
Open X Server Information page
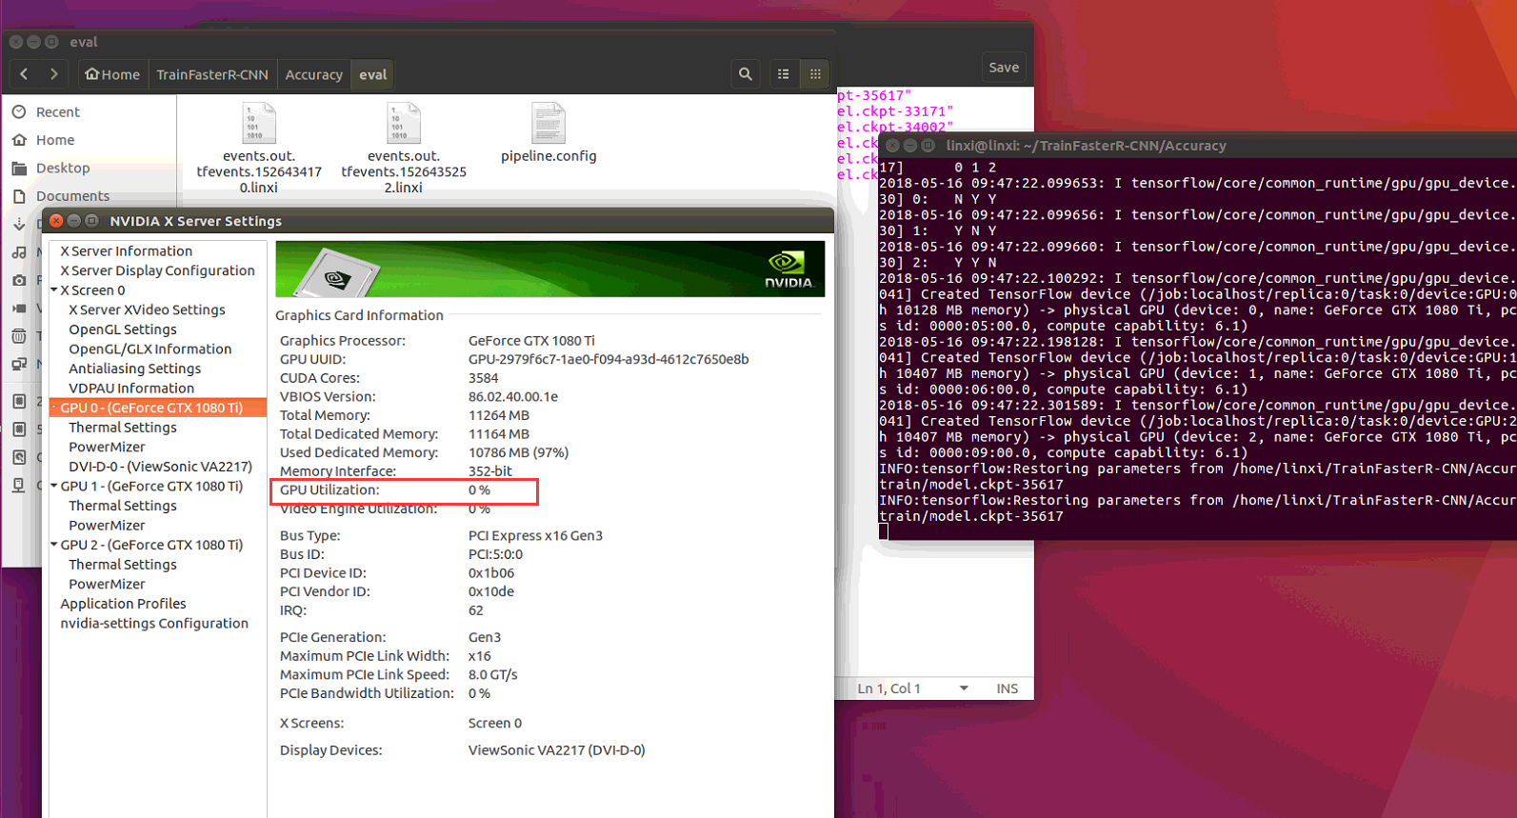126,250
